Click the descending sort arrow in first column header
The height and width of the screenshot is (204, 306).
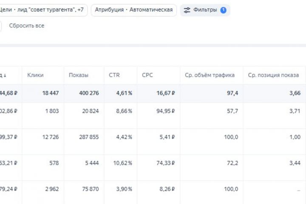pos(5,75)
